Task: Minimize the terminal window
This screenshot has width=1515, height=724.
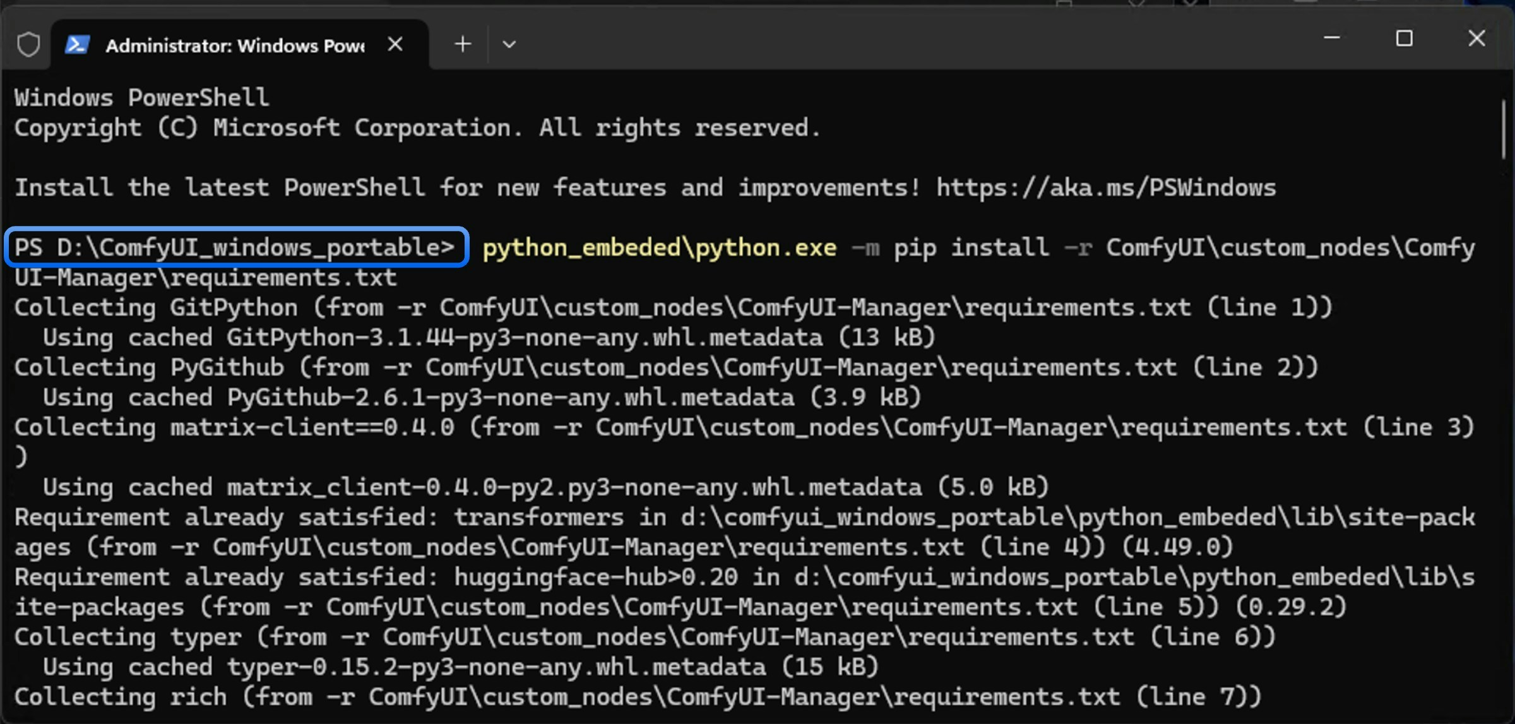Action: [x=1331, y=39]
